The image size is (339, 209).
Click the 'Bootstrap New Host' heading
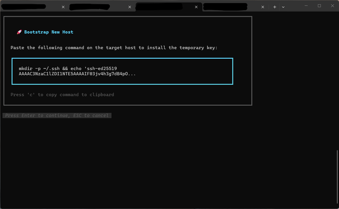click(49, 32)
